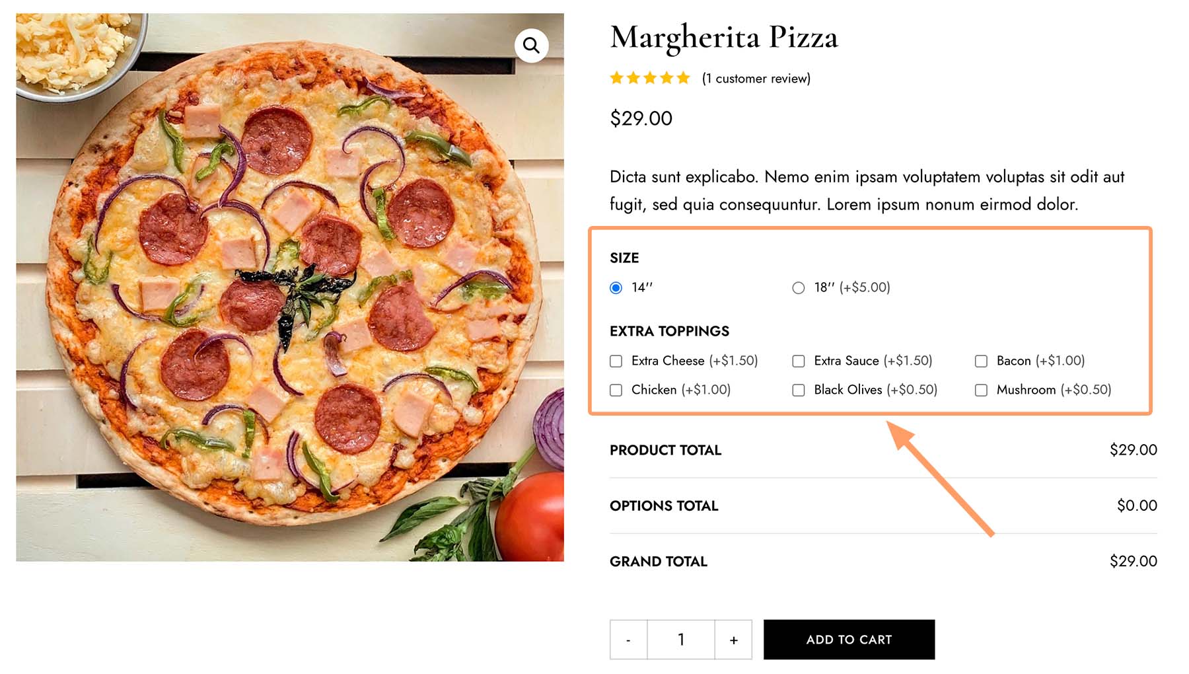Enable the Black Olives topping

(x=798, y=390)
